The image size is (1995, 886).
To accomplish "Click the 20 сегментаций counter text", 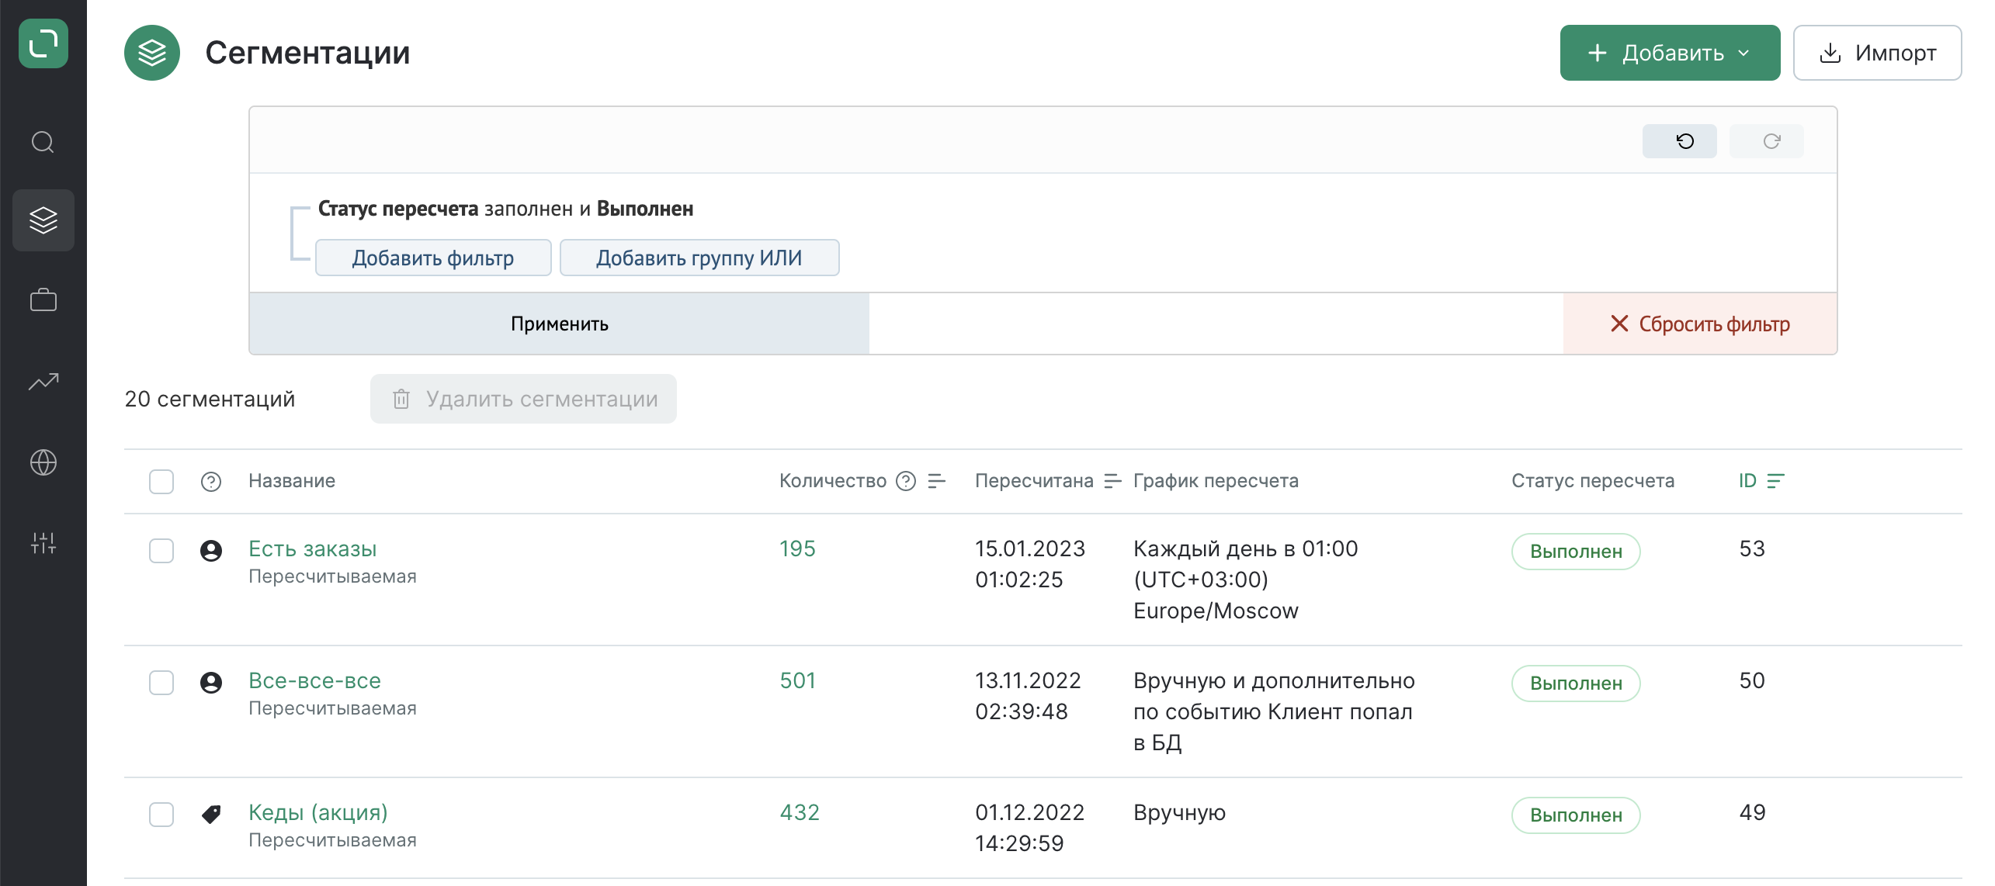I will click(210, 399).
